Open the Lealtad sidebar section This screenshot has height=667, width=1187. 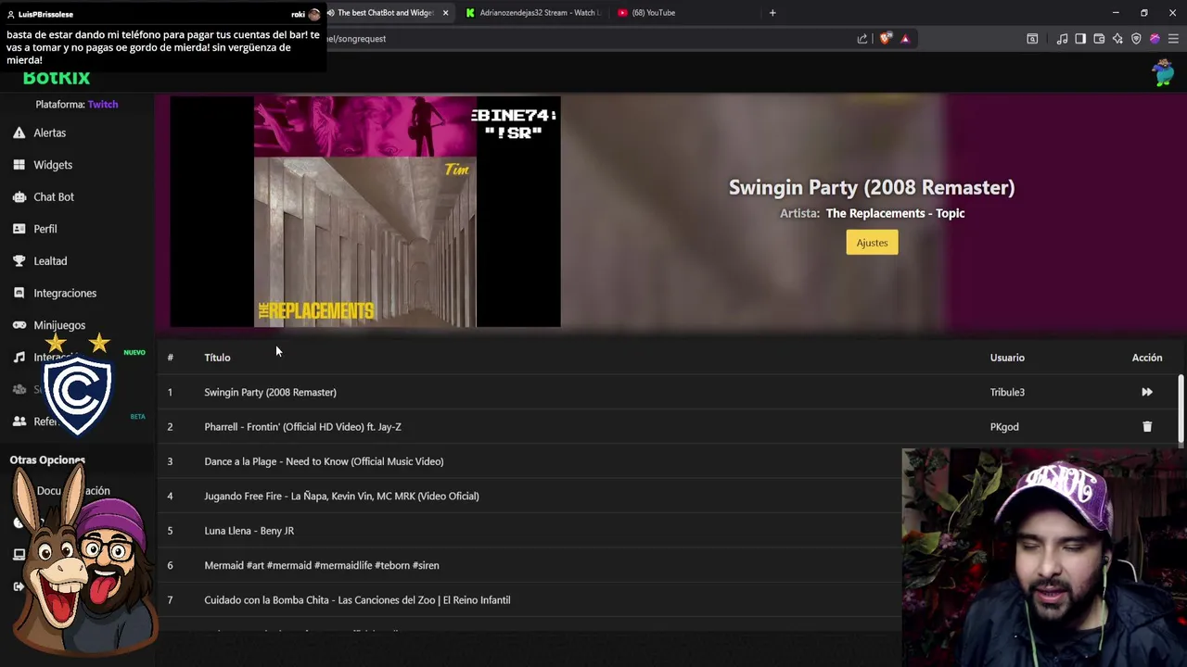click(x=50, y=261)
